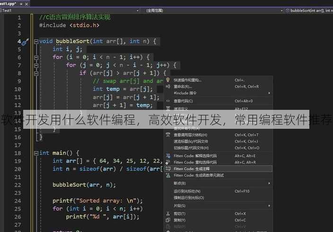Close the test1.cpp tab with its X
The height and width of the screenshot is (232, 333).
pyautogui.click(x=26, y=4)
